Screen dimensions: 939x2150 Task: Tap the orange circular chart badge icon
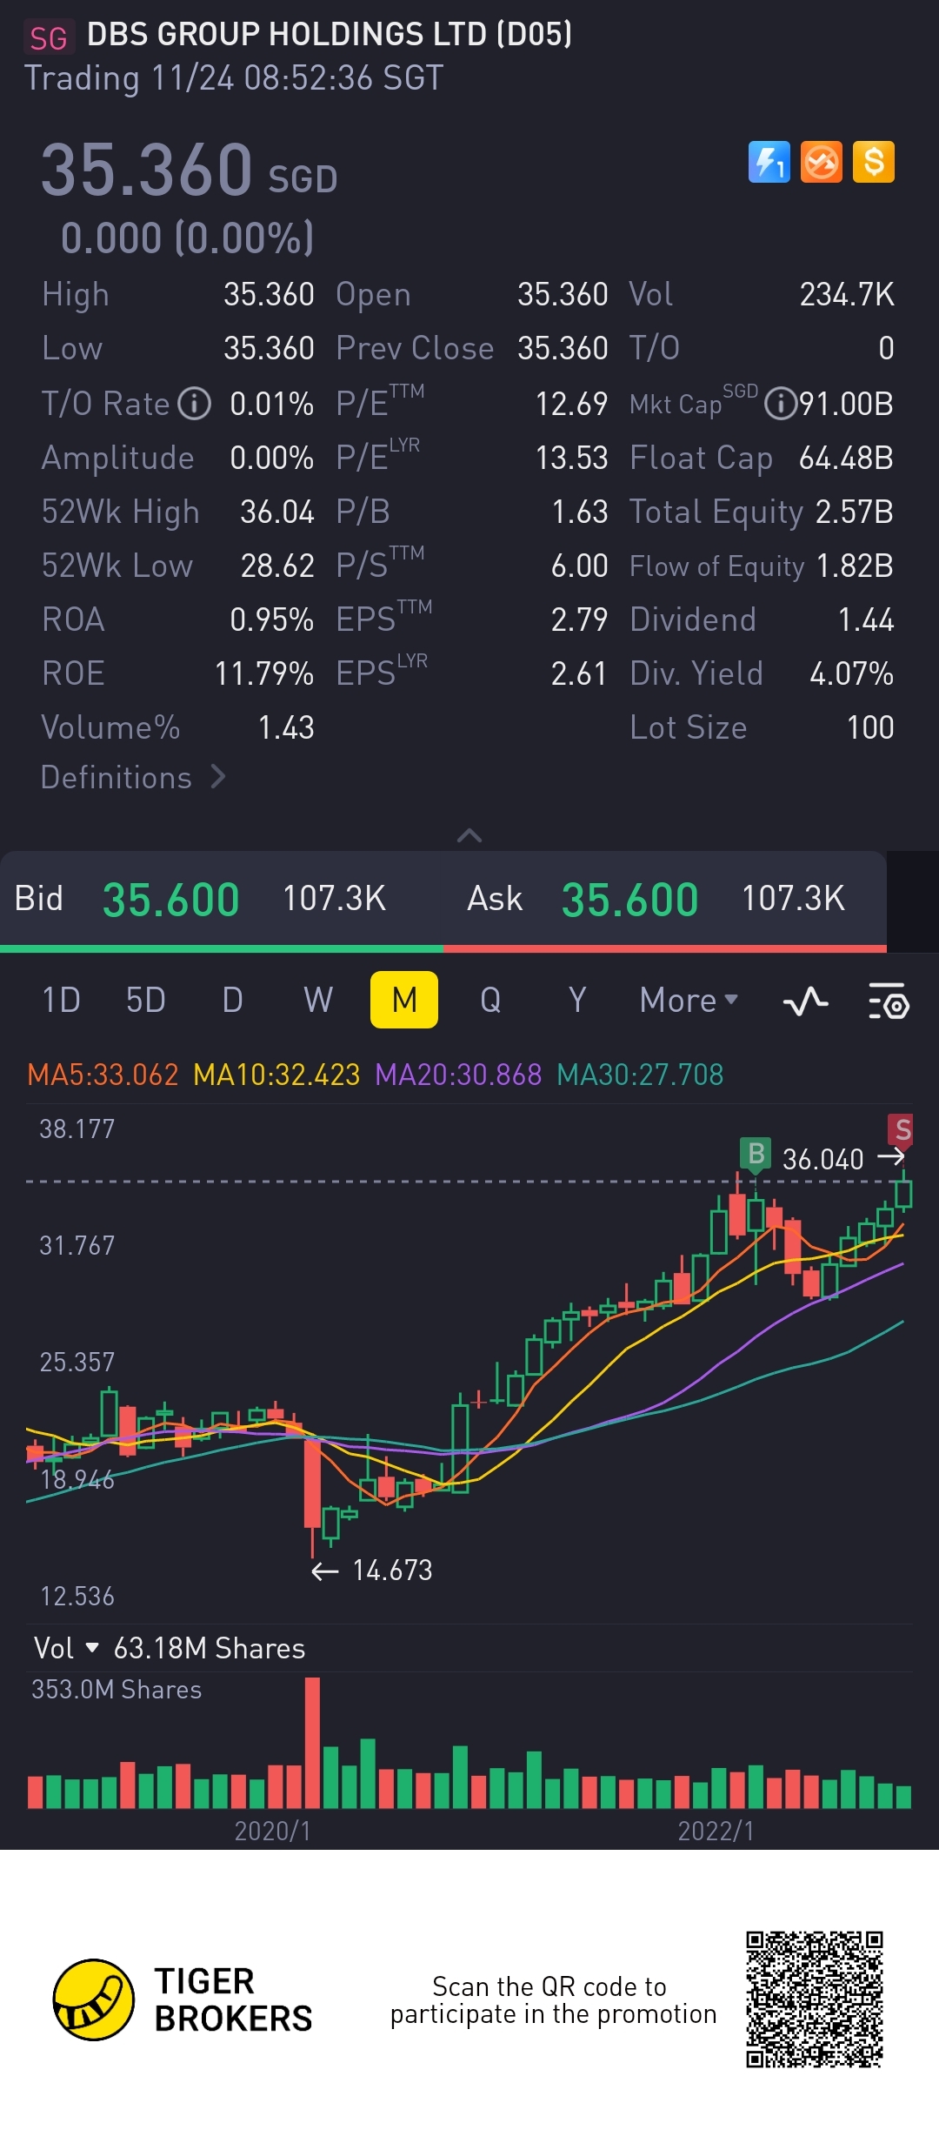tap(822, 162)
